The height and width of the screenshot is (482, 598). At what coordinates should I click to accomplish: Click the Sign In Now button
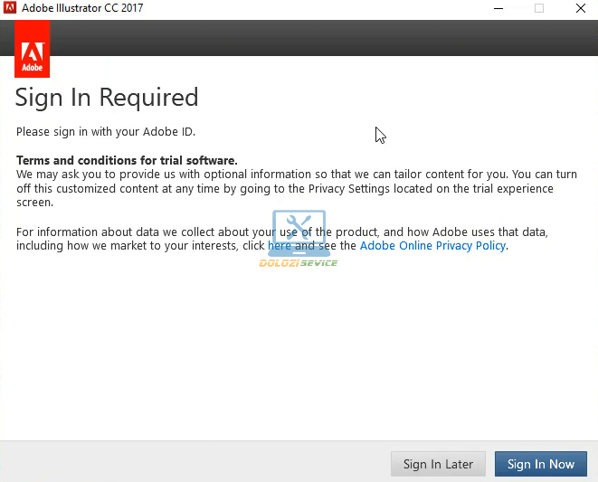[x=540, y=464]
